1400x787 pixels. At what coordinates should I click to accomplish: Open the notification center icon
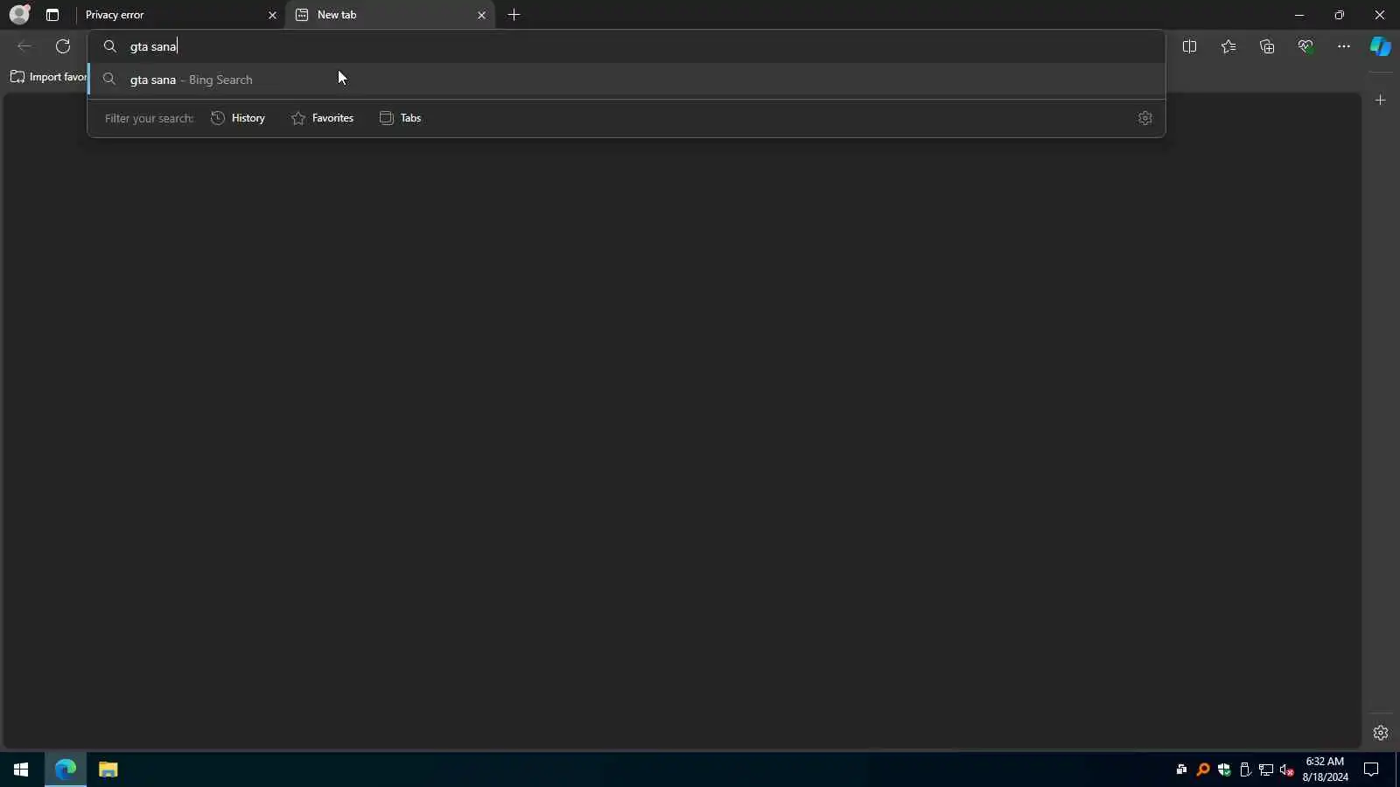tap(1371, 770)
